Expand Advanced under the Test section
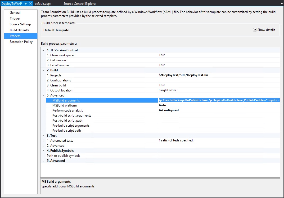 (x=43, y=145)
